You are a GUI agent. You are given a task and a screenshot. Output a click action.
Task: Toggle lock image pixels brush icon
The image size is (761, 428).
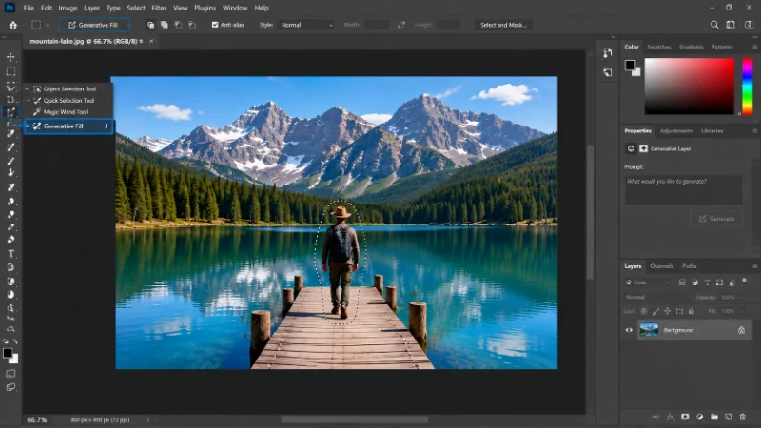point(655,311)
